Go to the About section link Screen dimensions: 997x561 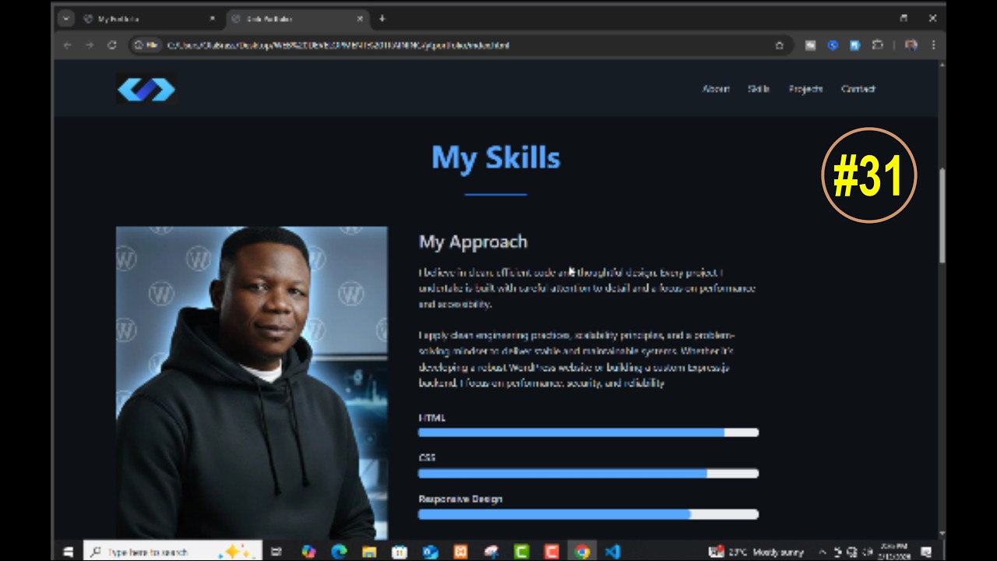click(716, 89)
